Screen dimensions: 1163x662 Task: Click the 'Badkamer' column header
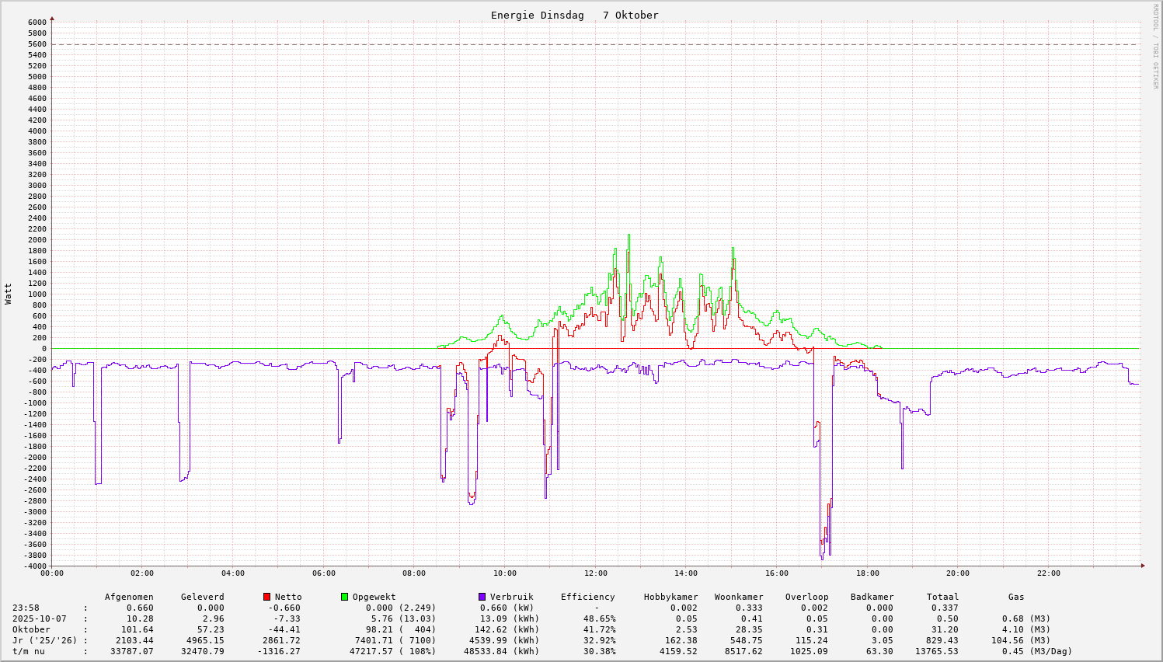(x=872, y=597)
